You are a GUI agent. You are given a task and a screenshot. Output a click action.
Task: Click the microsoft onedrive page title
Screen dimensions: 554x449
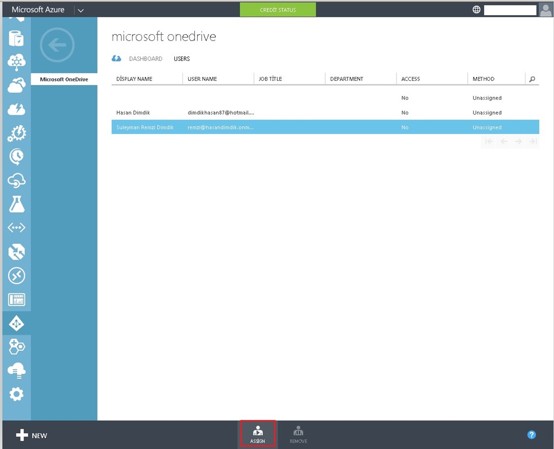[164, 36]
